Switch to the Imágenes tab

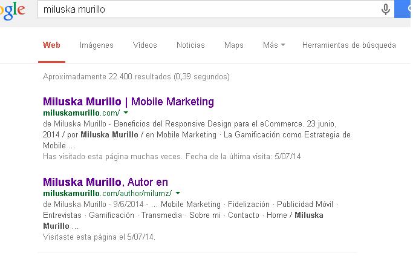tap(96, 45)
